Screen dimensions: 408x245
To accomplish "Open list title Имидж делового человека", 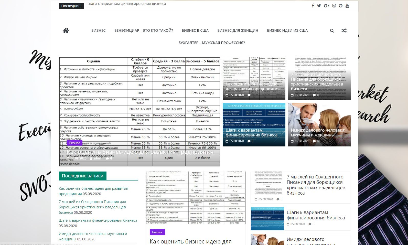I will pyautogui.click(x=312, y=241).
